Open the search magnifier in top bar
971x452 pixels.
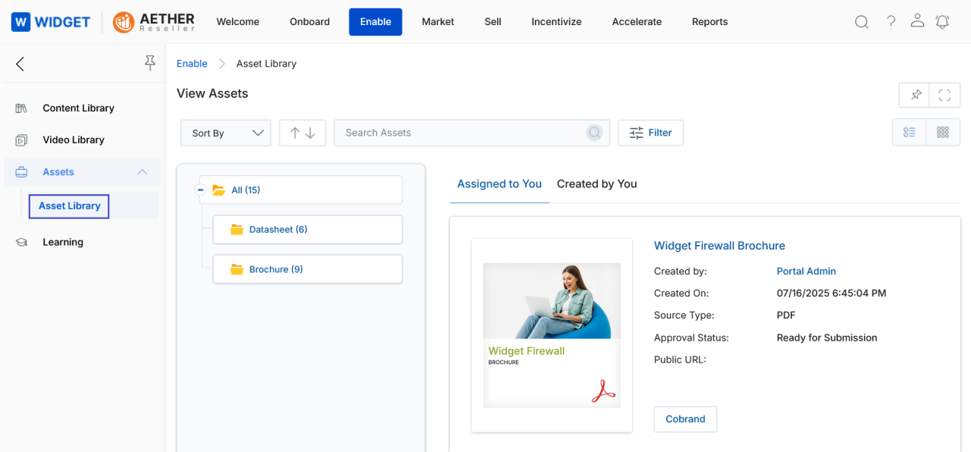coord(862,22)
